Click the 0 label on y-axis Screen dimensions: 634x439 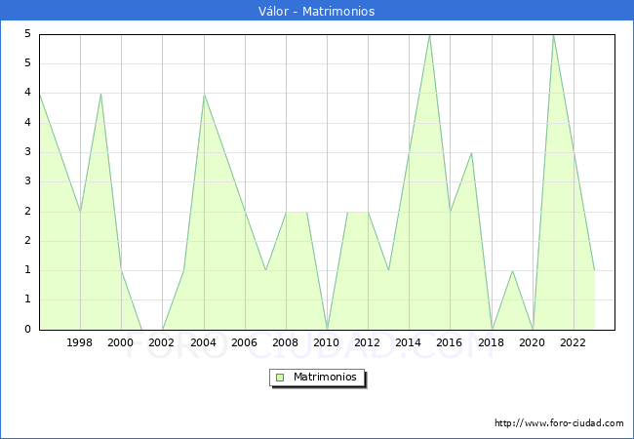pyautogui.click(x=28, y=330)
